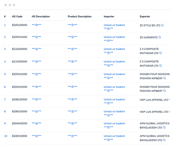Select HS code 6110200000
The height and width of the screenshot is (148, 172).
[x=20, y=49]
